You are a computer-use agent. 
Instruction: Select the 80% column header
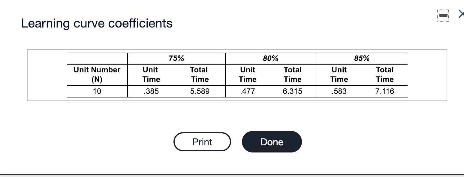(x=270, y=58)
